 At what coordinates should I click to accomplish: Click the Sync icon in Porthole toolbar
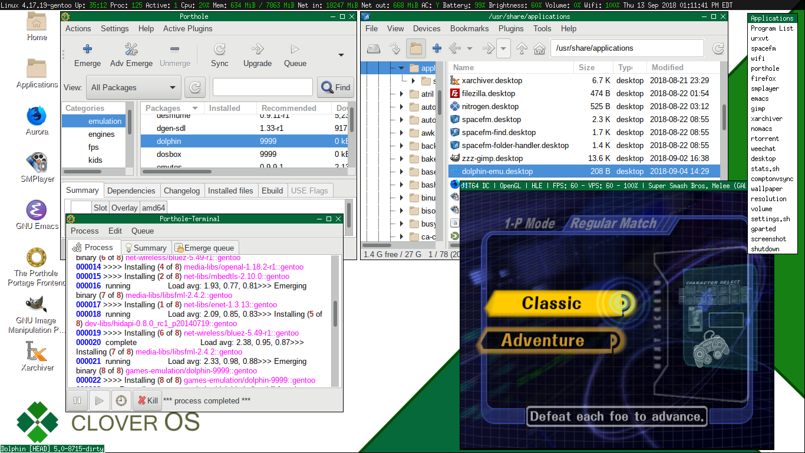[x=219, y=49]
